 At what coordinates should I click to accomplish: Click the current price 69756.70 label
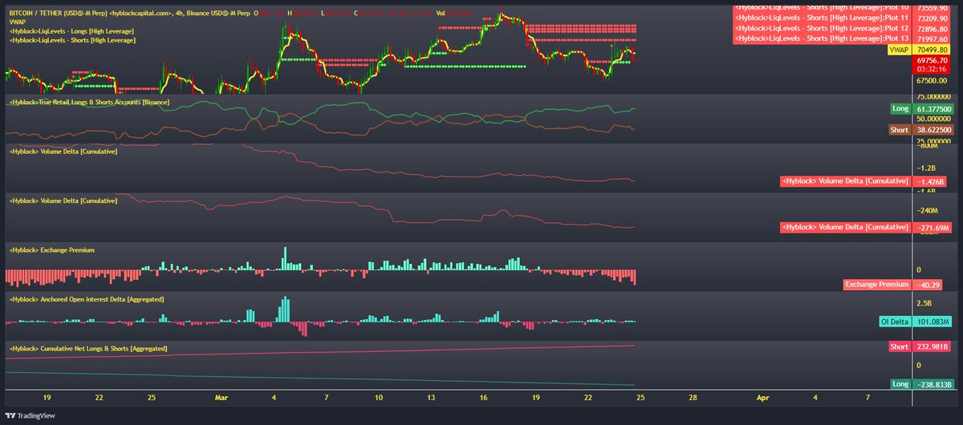pyautogui.click(x=931, y=60)
